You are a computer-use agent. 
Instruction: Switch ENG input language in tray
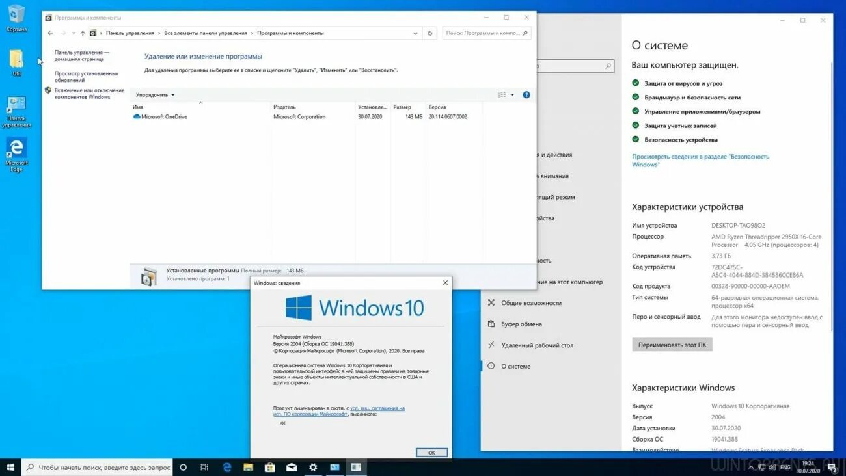coord(785,467)
